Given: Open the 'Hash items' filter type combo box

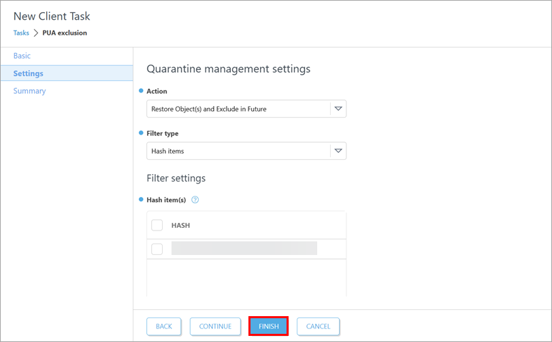Looking at the screenshot, I should (x=238, y=151).
